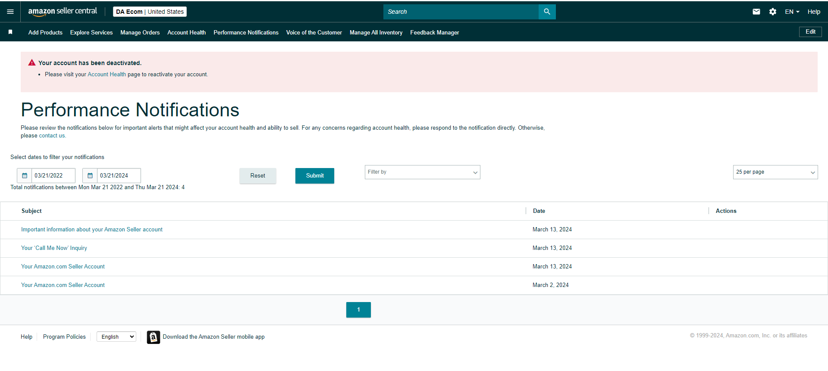Open the settings gear icon

(x=773, y=12)
